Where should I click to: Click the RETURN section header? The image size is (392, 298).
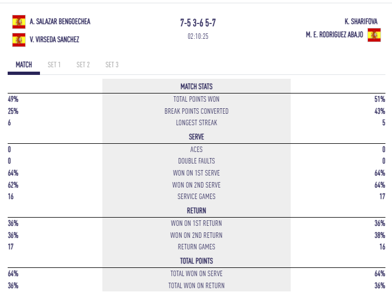197,211
